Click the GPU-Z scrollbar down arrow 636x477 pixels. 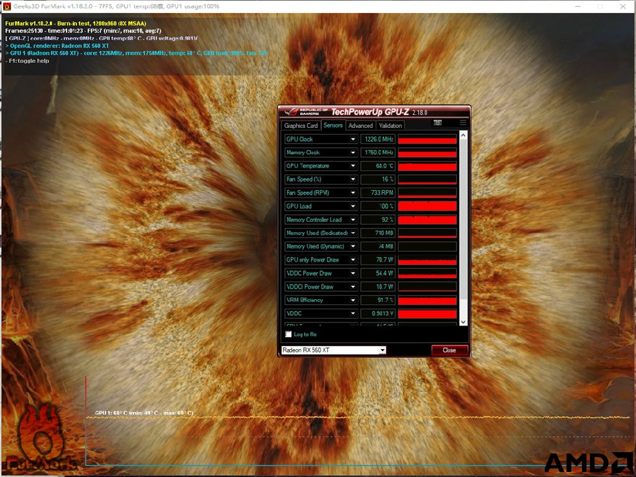coord(463,322)
